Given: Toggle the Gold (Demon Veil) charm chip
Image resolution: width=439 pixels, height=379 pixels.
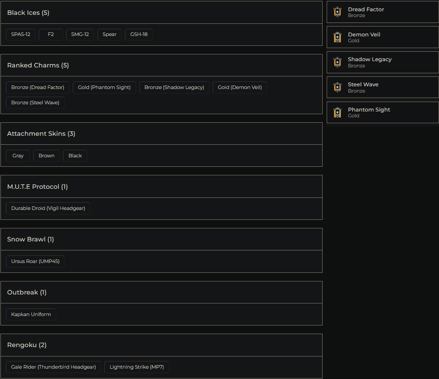Looking at the screenshot, I should click(x=239, y=87).
